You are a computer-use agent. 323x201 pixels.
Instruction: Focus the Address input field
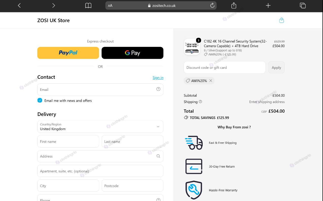tap(100, 156)
